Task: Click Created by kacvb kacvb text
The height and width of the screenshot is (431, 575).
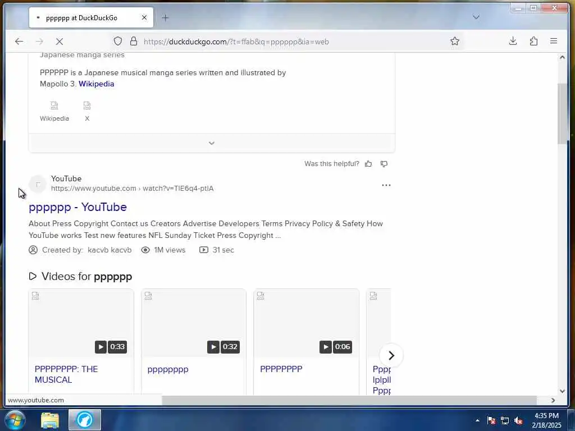Action: (x=86, y=250)
